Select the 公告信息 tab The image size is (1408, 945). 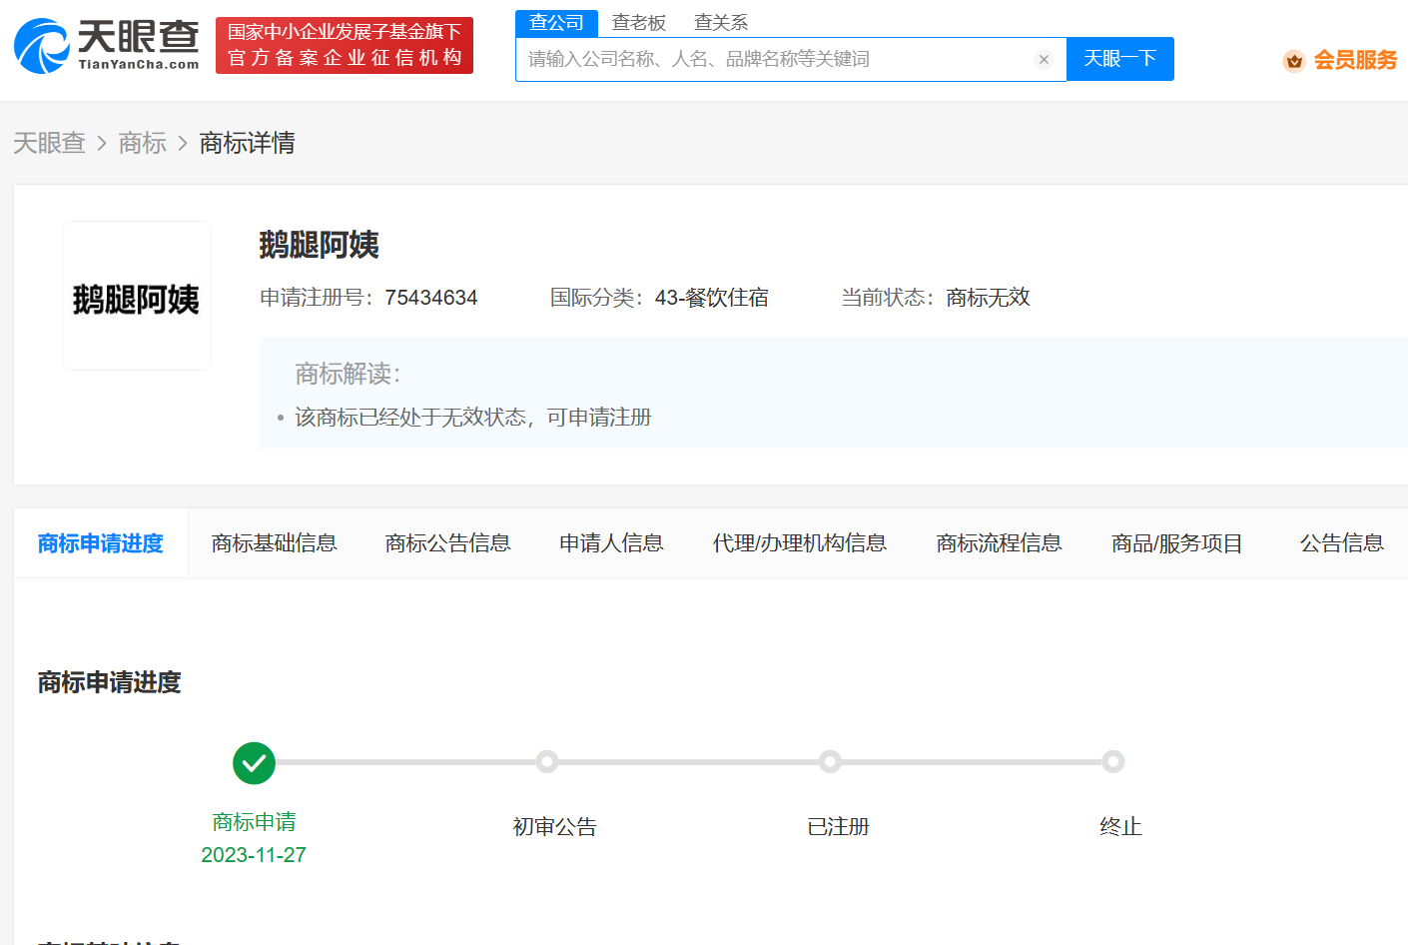tap(1341, 543)
